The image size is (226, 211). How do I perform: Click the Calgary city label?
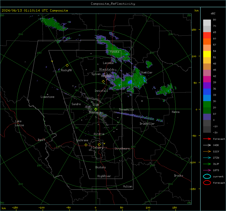click(x=98, y=148)
